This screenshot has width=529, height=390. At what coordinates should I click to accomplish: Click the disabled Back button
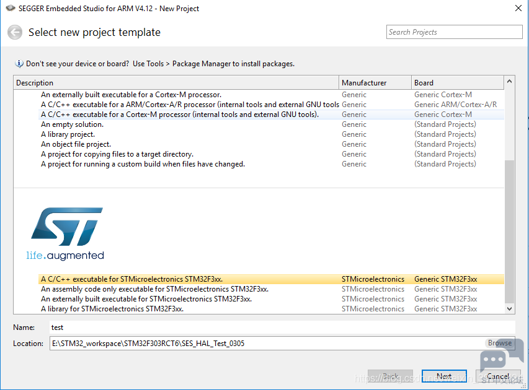click(x=390, y=376)
